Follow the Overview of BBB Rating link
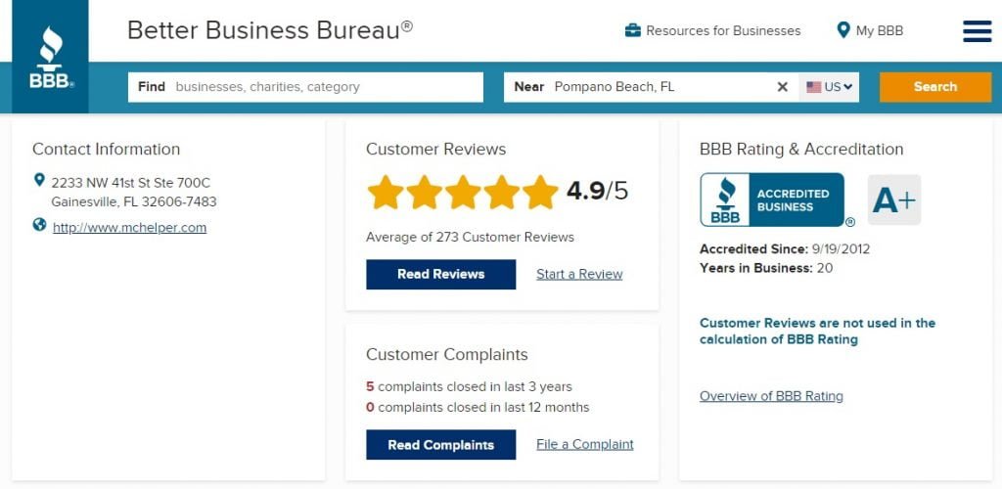Image resolution: width=1002 pixels, height=489 pixels. (771, 396)
